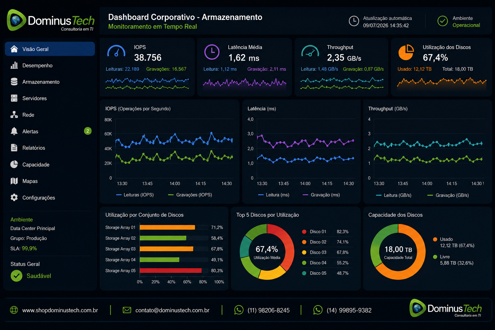Click the home icon beside Visão Geral
The image size is (495, 330).
pyautogui.click(x=14, y=49)
